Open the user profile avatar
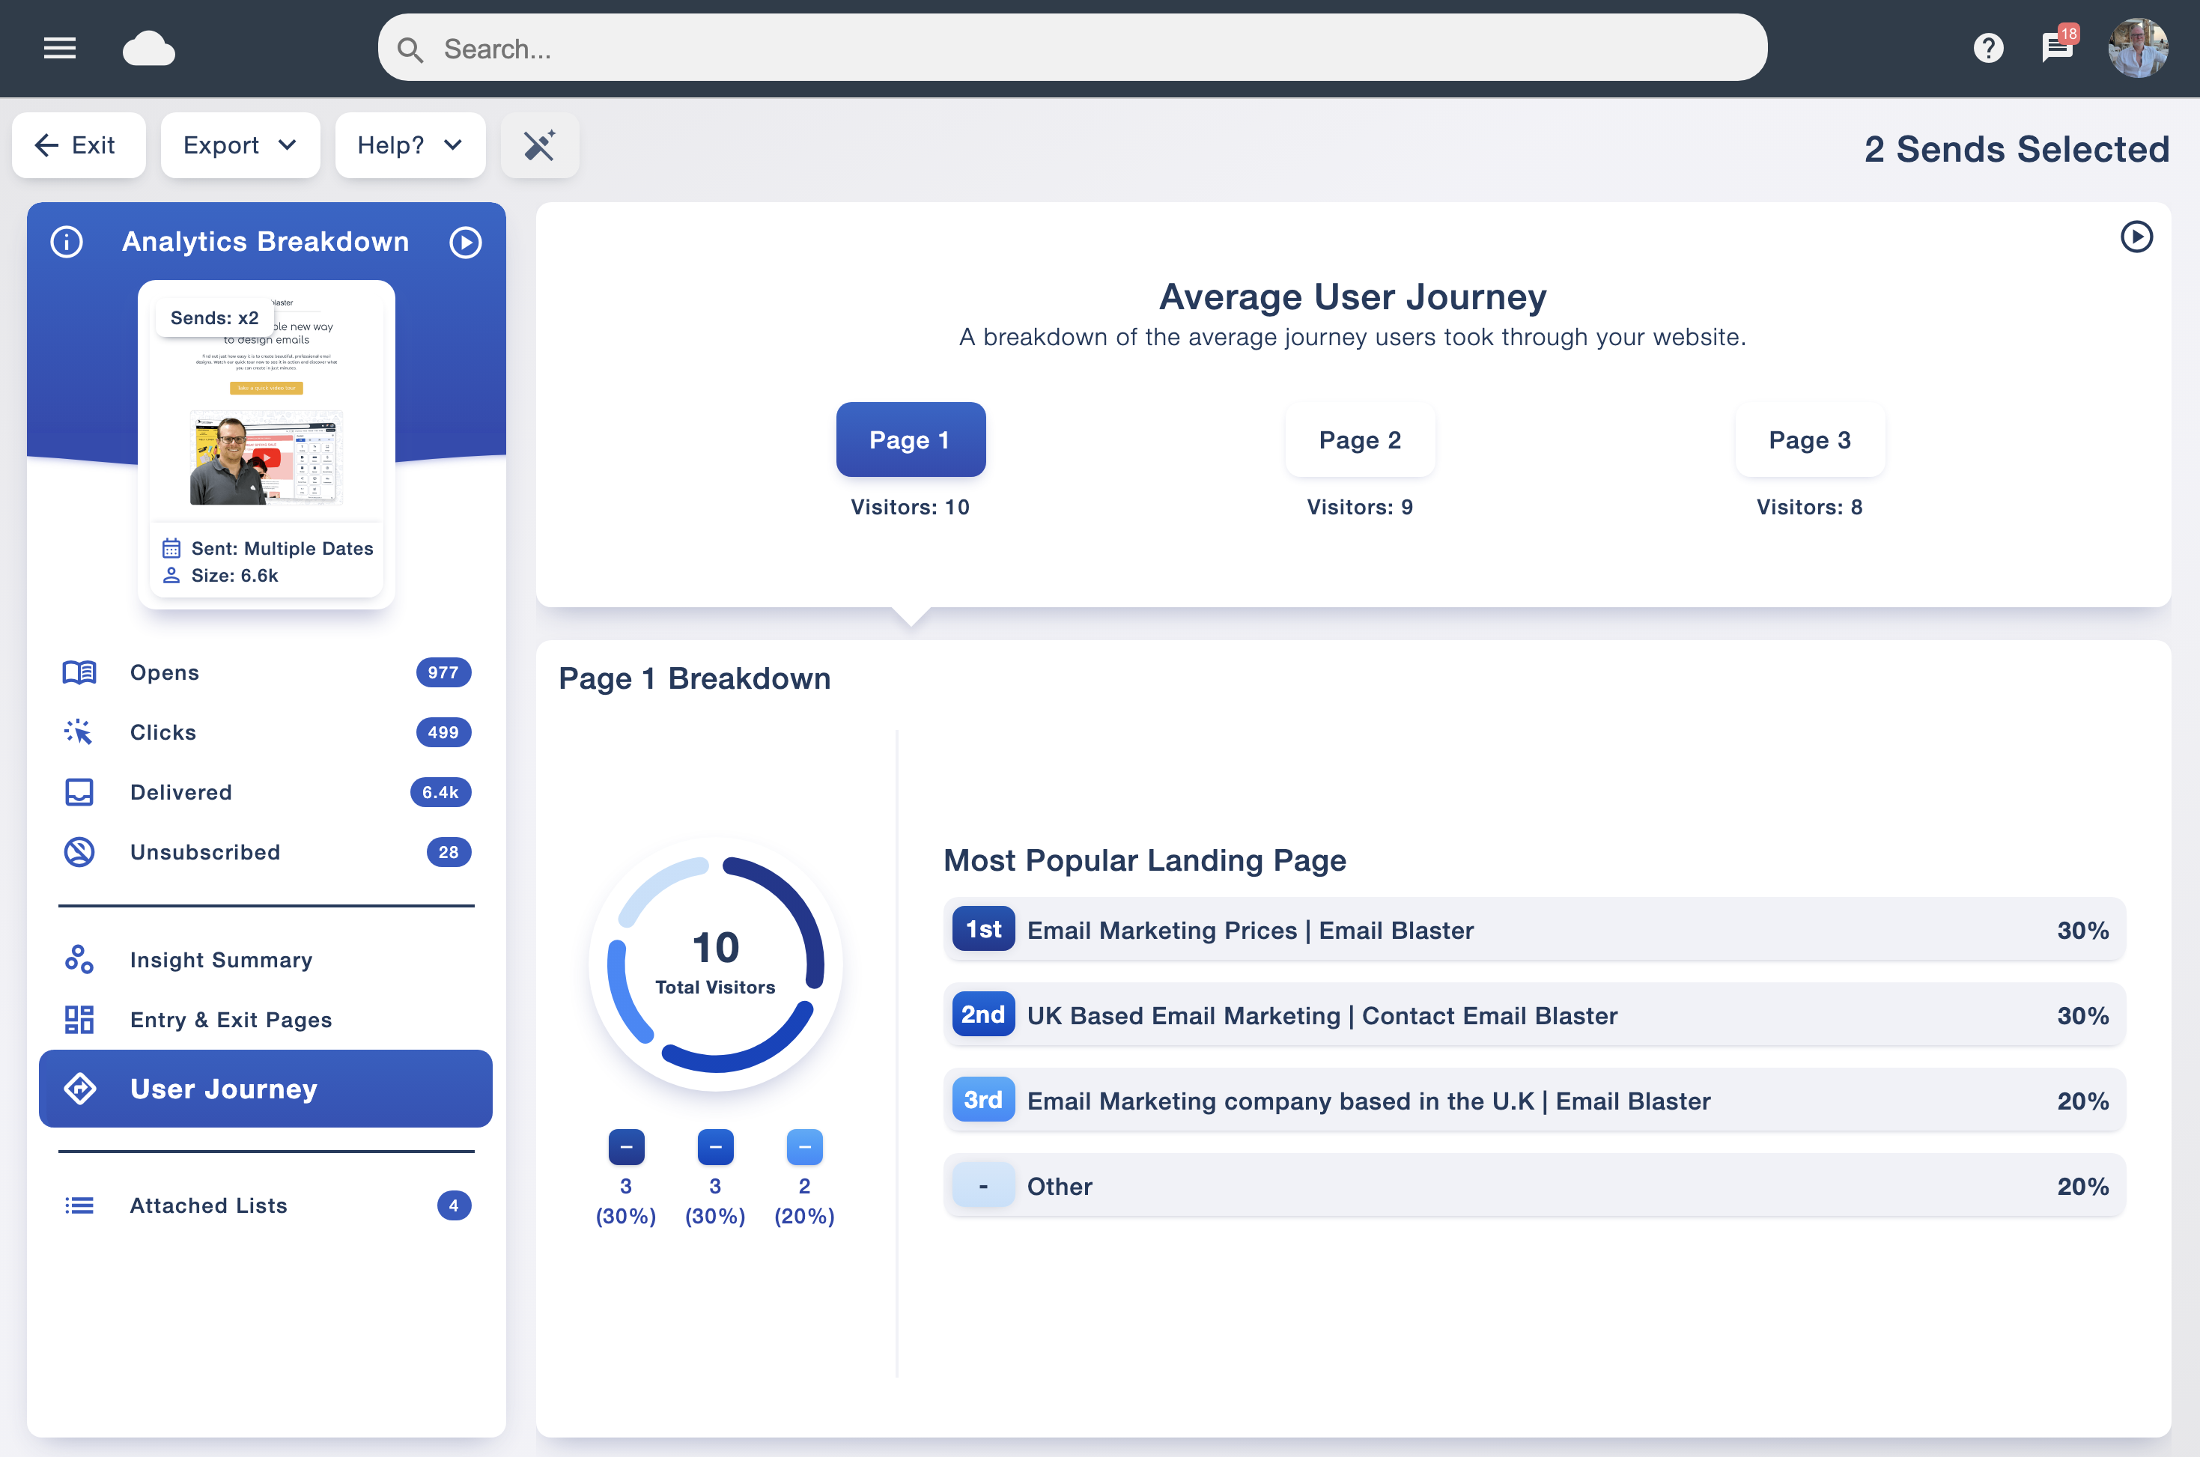 [2138, 47]
